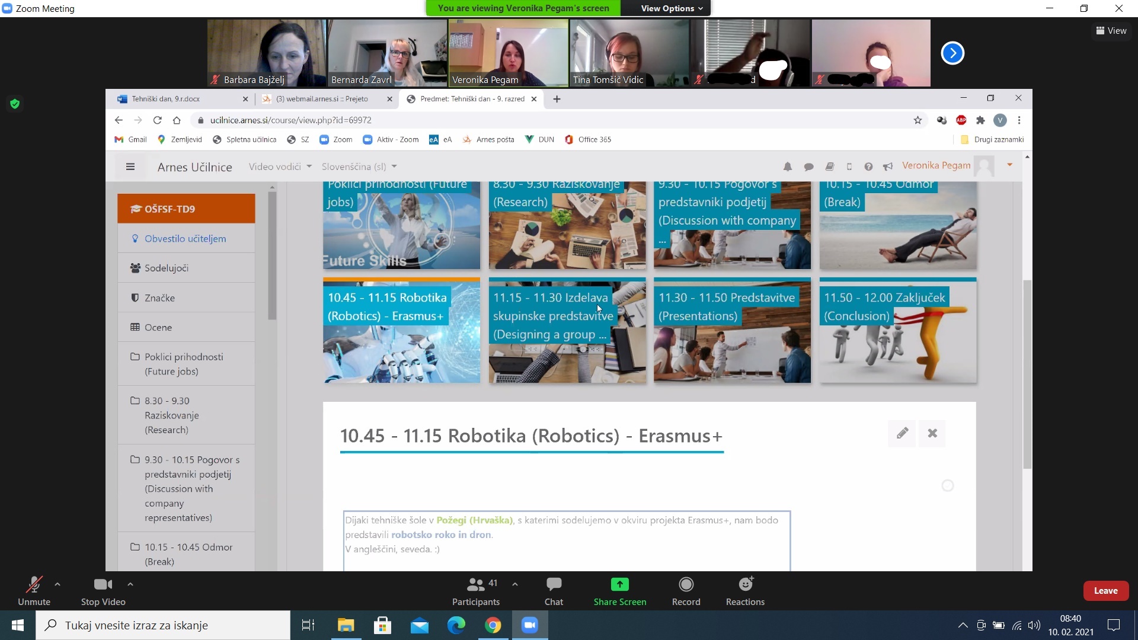Click Arnes Učilnice site title
The image size is (1138, 640).
click(x=194, y=167)
